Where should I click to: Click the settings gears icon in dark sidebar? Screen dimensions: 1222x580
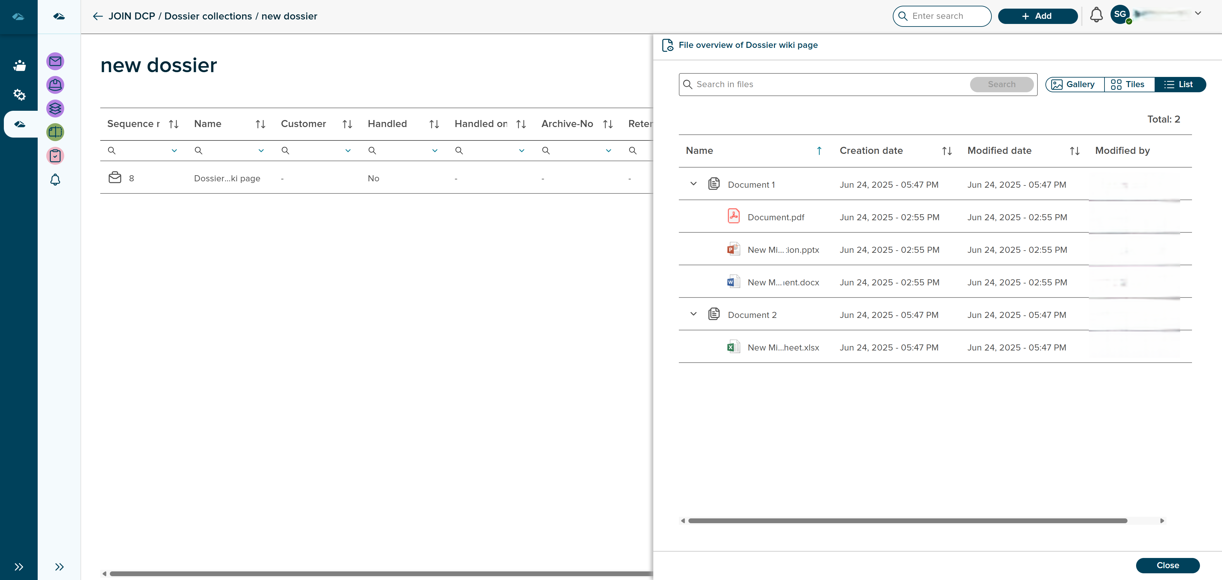19,95
